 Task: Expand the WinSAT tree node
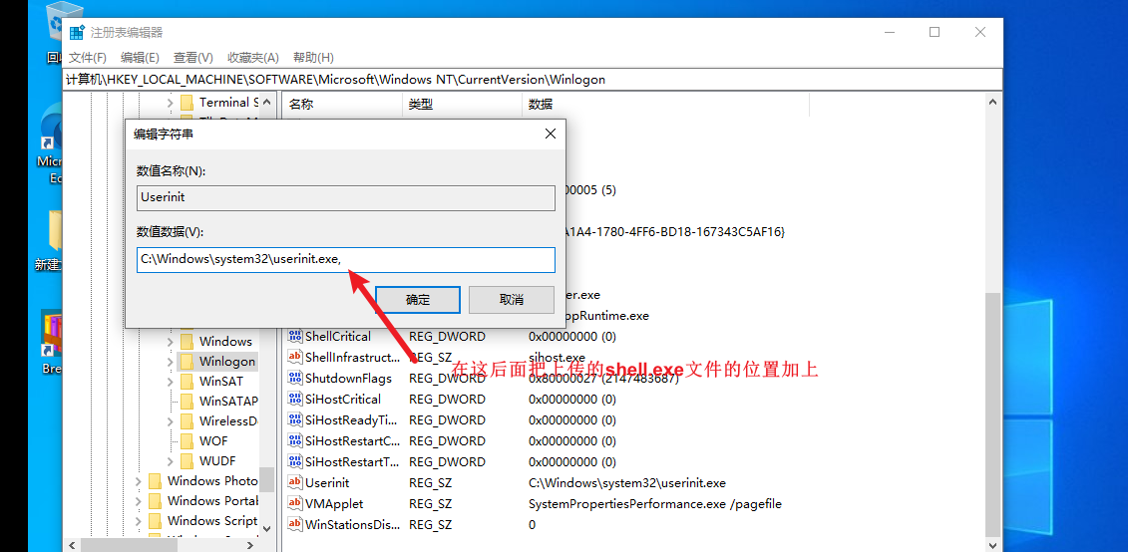click(170, 381)
